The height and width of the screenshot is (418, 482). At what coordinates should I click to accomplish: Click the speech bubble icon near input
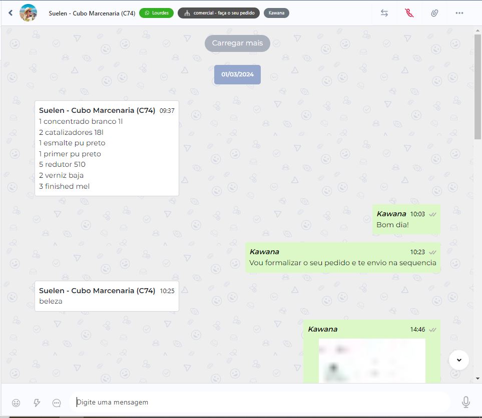coord(57,403)
